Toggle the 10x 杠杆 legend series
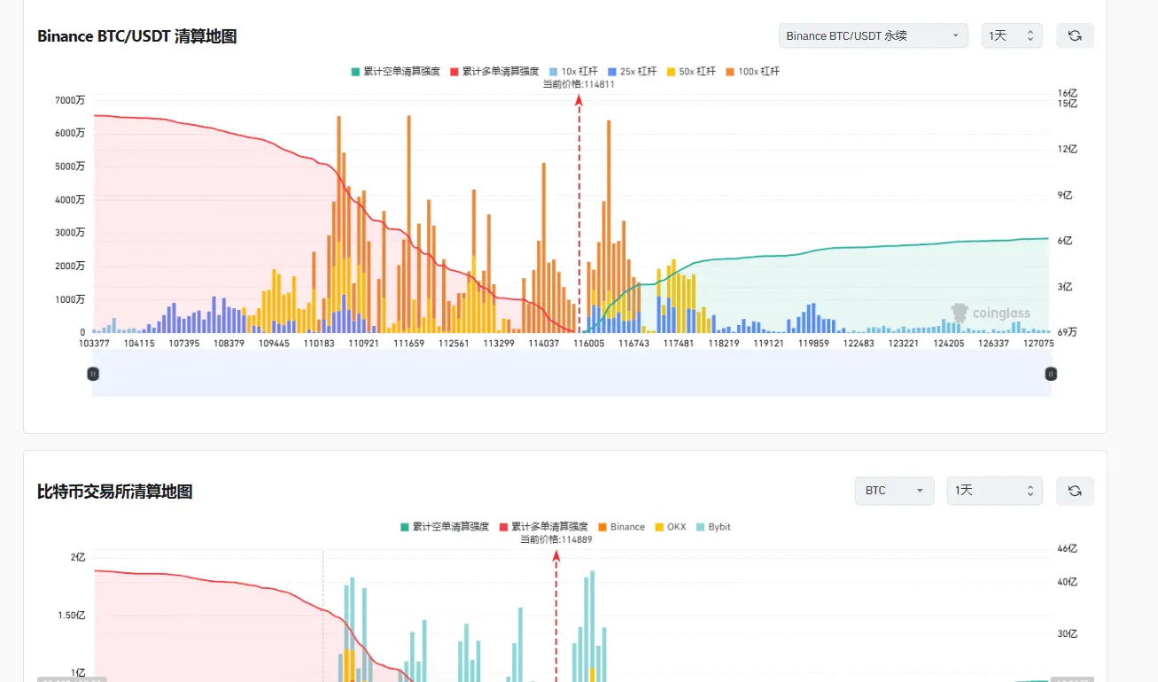Viewport: 1158px width, 682px height. [572, 72]
